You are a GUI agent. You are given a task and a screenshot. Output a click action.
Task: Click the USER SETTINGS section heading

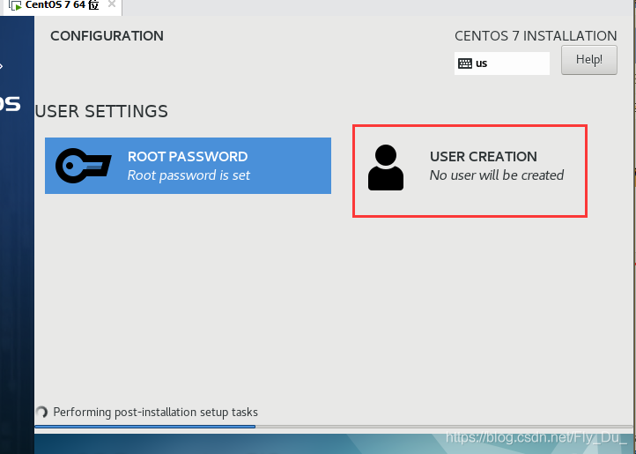[x=101, y=111]
